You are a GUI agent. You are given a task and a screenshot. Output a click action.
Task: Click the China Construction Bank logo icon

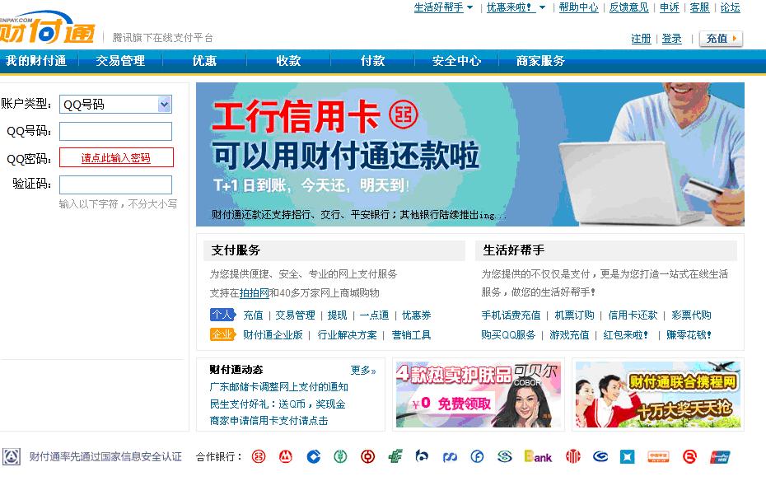tap(313, 456)
